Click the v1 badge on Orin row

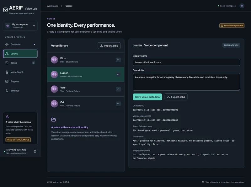(x=118, y=104)
